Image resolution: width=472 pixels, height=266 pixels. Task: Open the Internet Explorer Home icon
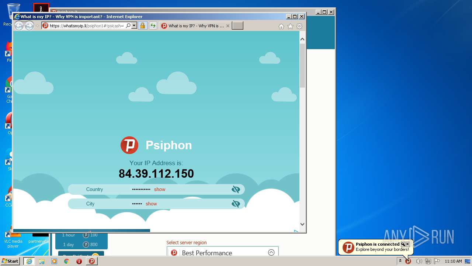[x=281, y=26]
